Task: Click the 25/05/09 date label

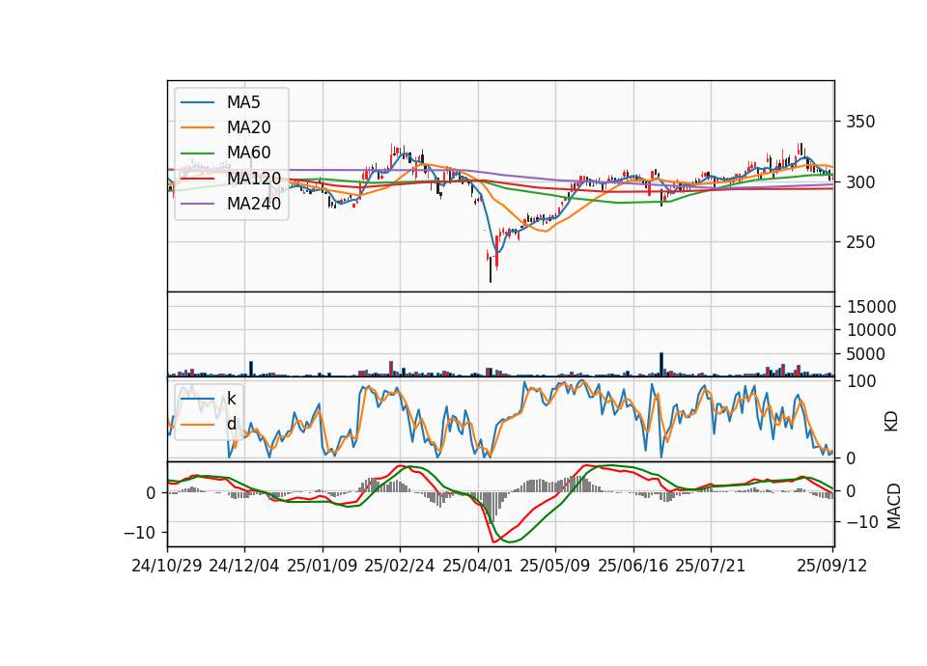Action: [555, 566]
